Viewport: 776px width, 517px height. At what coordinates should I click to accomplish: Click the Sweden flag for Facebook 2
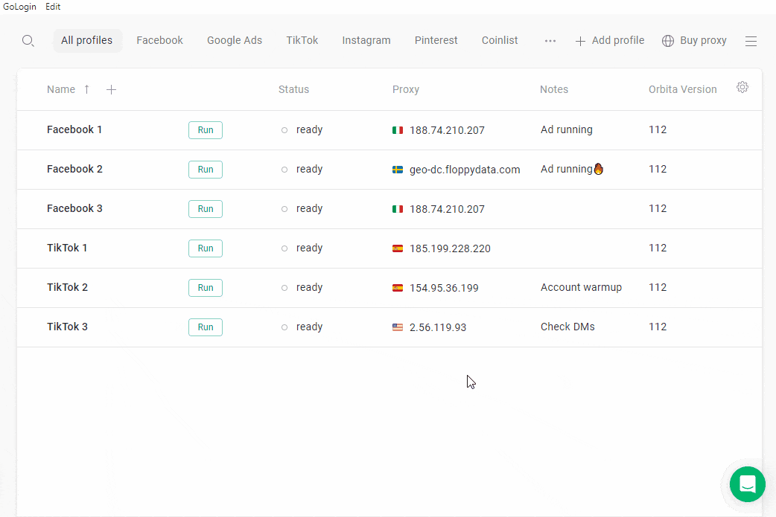pos(398,170)
